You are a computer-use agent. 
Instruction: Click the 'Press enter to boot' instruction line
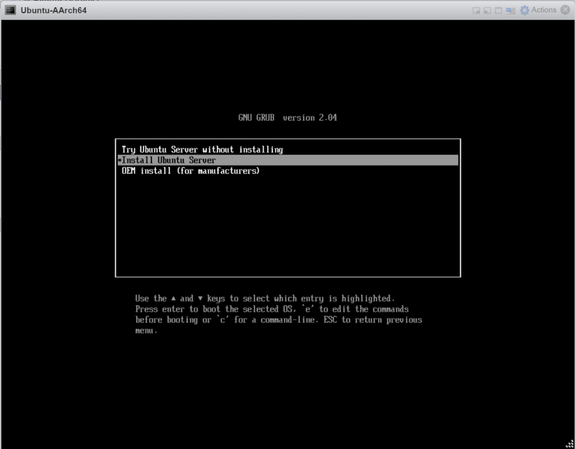[272, 309]
